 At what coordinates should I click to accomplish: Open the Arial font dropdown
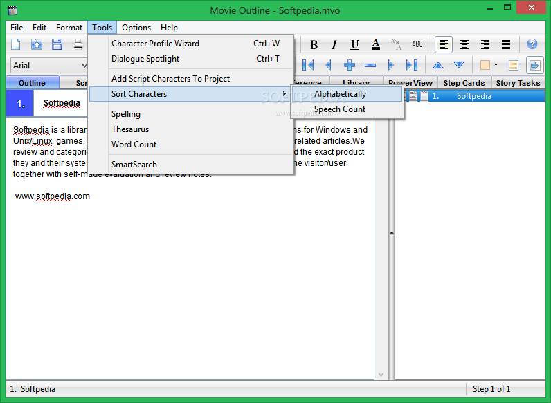84,66
